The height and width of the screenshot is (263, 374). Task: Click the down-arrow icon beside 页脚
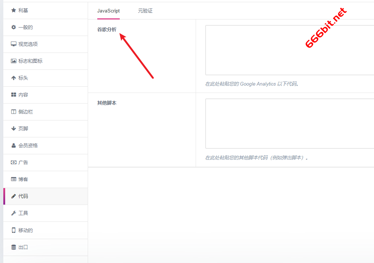[x=14, y=129]
